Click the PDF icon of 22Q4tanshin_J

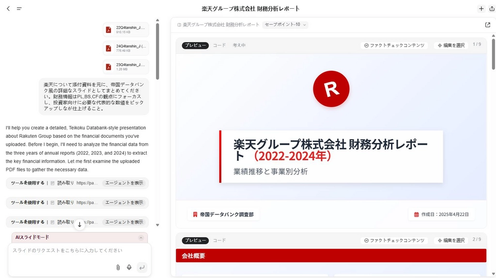[108, 30]
